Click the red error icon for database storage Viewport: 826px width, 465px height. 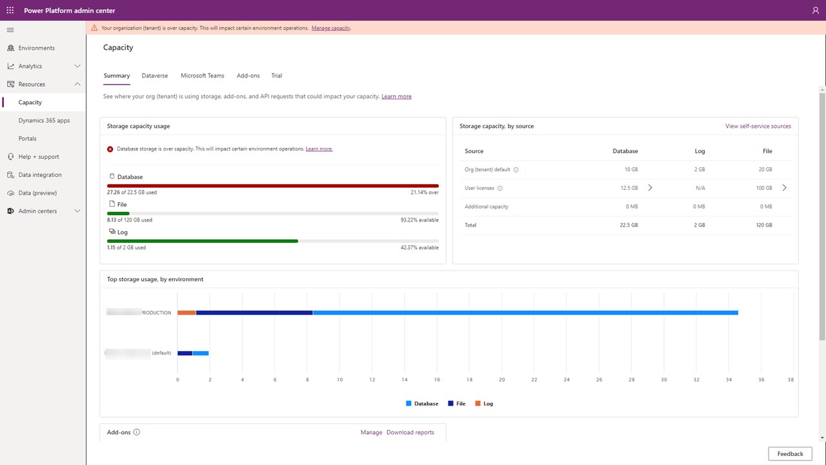pyautogui.click(x=110, y=149)
